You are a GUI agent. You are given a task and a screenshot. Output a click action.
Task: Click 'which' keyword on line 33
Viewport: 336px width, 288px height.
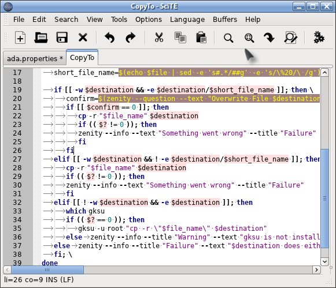76,211
